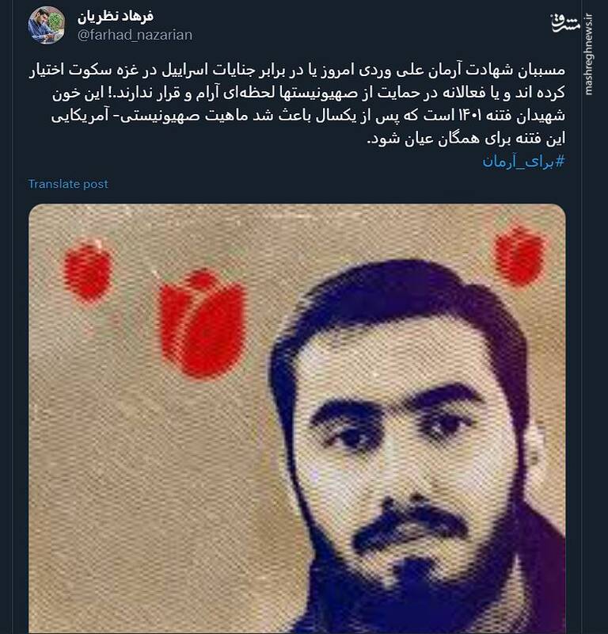Click the word آمریکایی in the tweet
Image resolution: width=608 pixels, height=634 pixels.
(x=80, y=116)
